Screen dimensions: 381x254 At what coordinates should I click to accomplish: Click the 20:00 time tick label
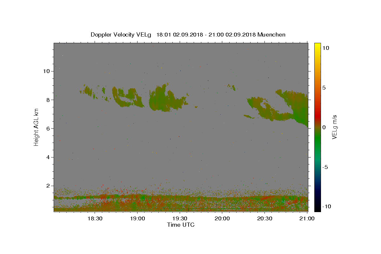tap(222, 218)
